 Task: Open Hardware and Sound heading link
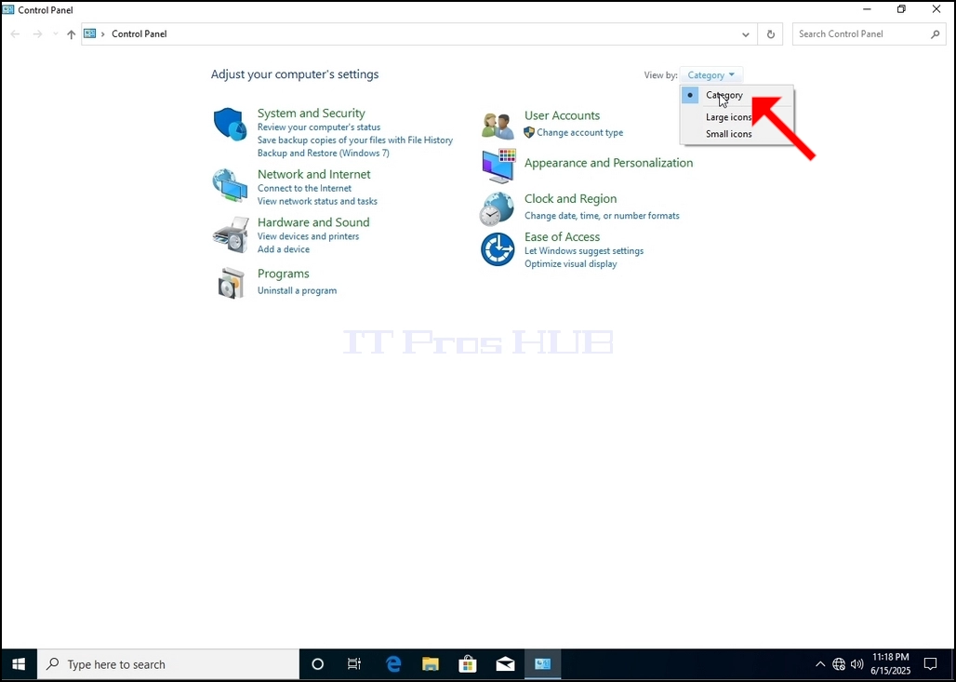[x=313, y=222]
